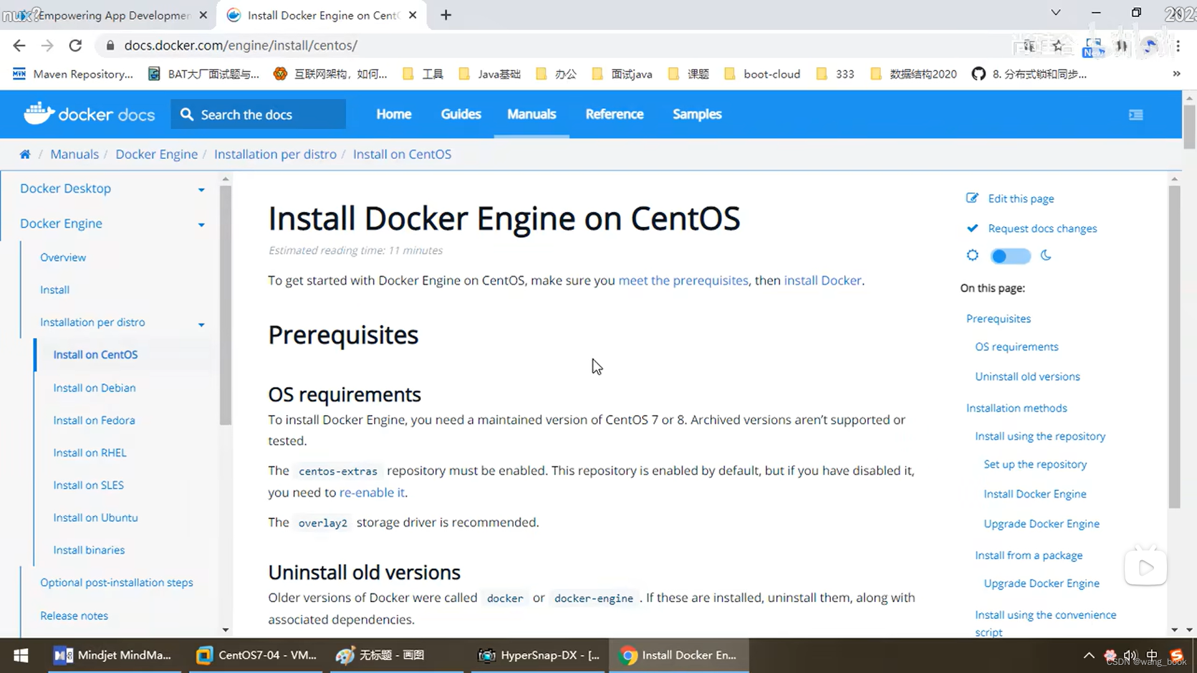
Task: Open Windows Start menu
Action: coord(21,655)
